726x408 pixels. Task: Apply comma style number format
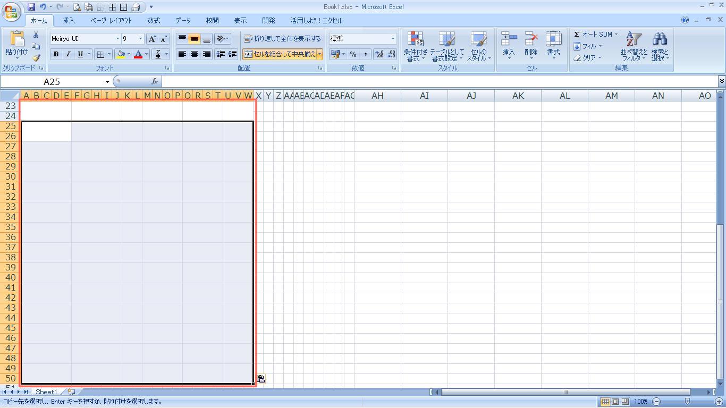pos(365,54)
